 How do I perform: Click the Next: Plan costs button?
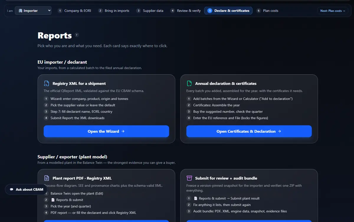(333, 11)
